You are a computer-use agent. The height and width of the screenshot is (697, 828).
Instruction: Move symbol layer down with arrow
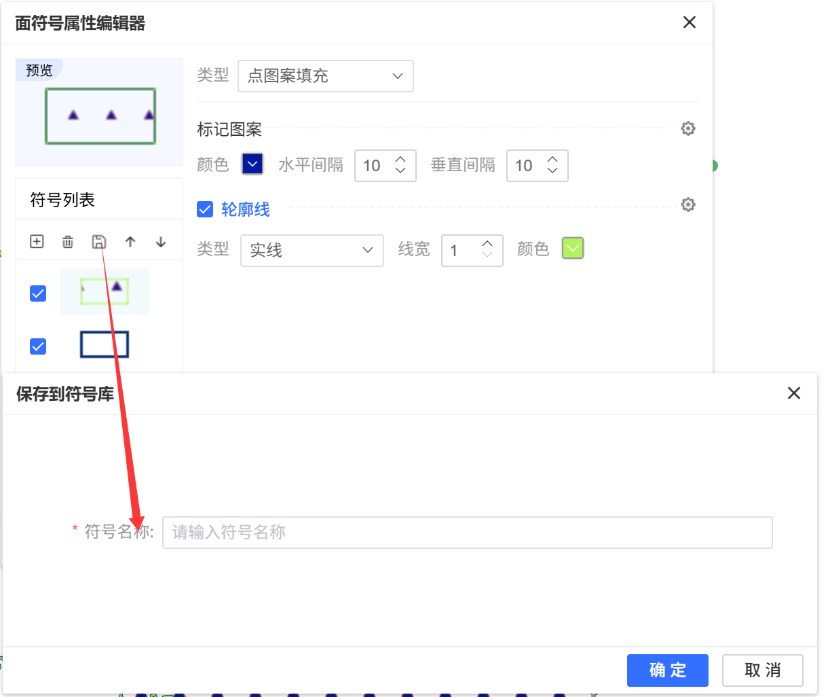[x=161, y=242]
